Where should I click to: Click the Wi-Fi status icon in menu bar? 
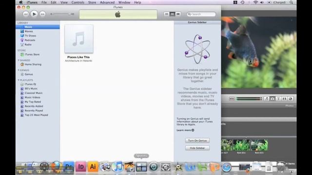pyautogui.click(x=255, y=2)
